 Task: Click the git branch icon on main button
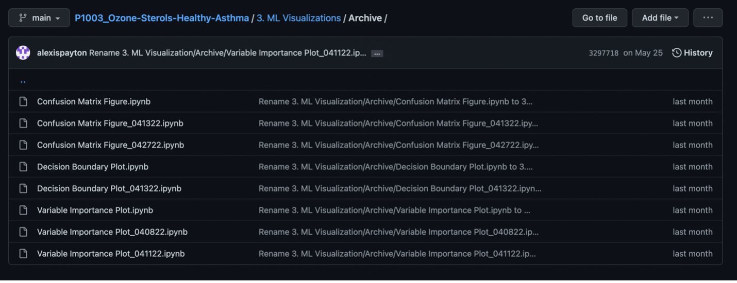click(23, 18)
